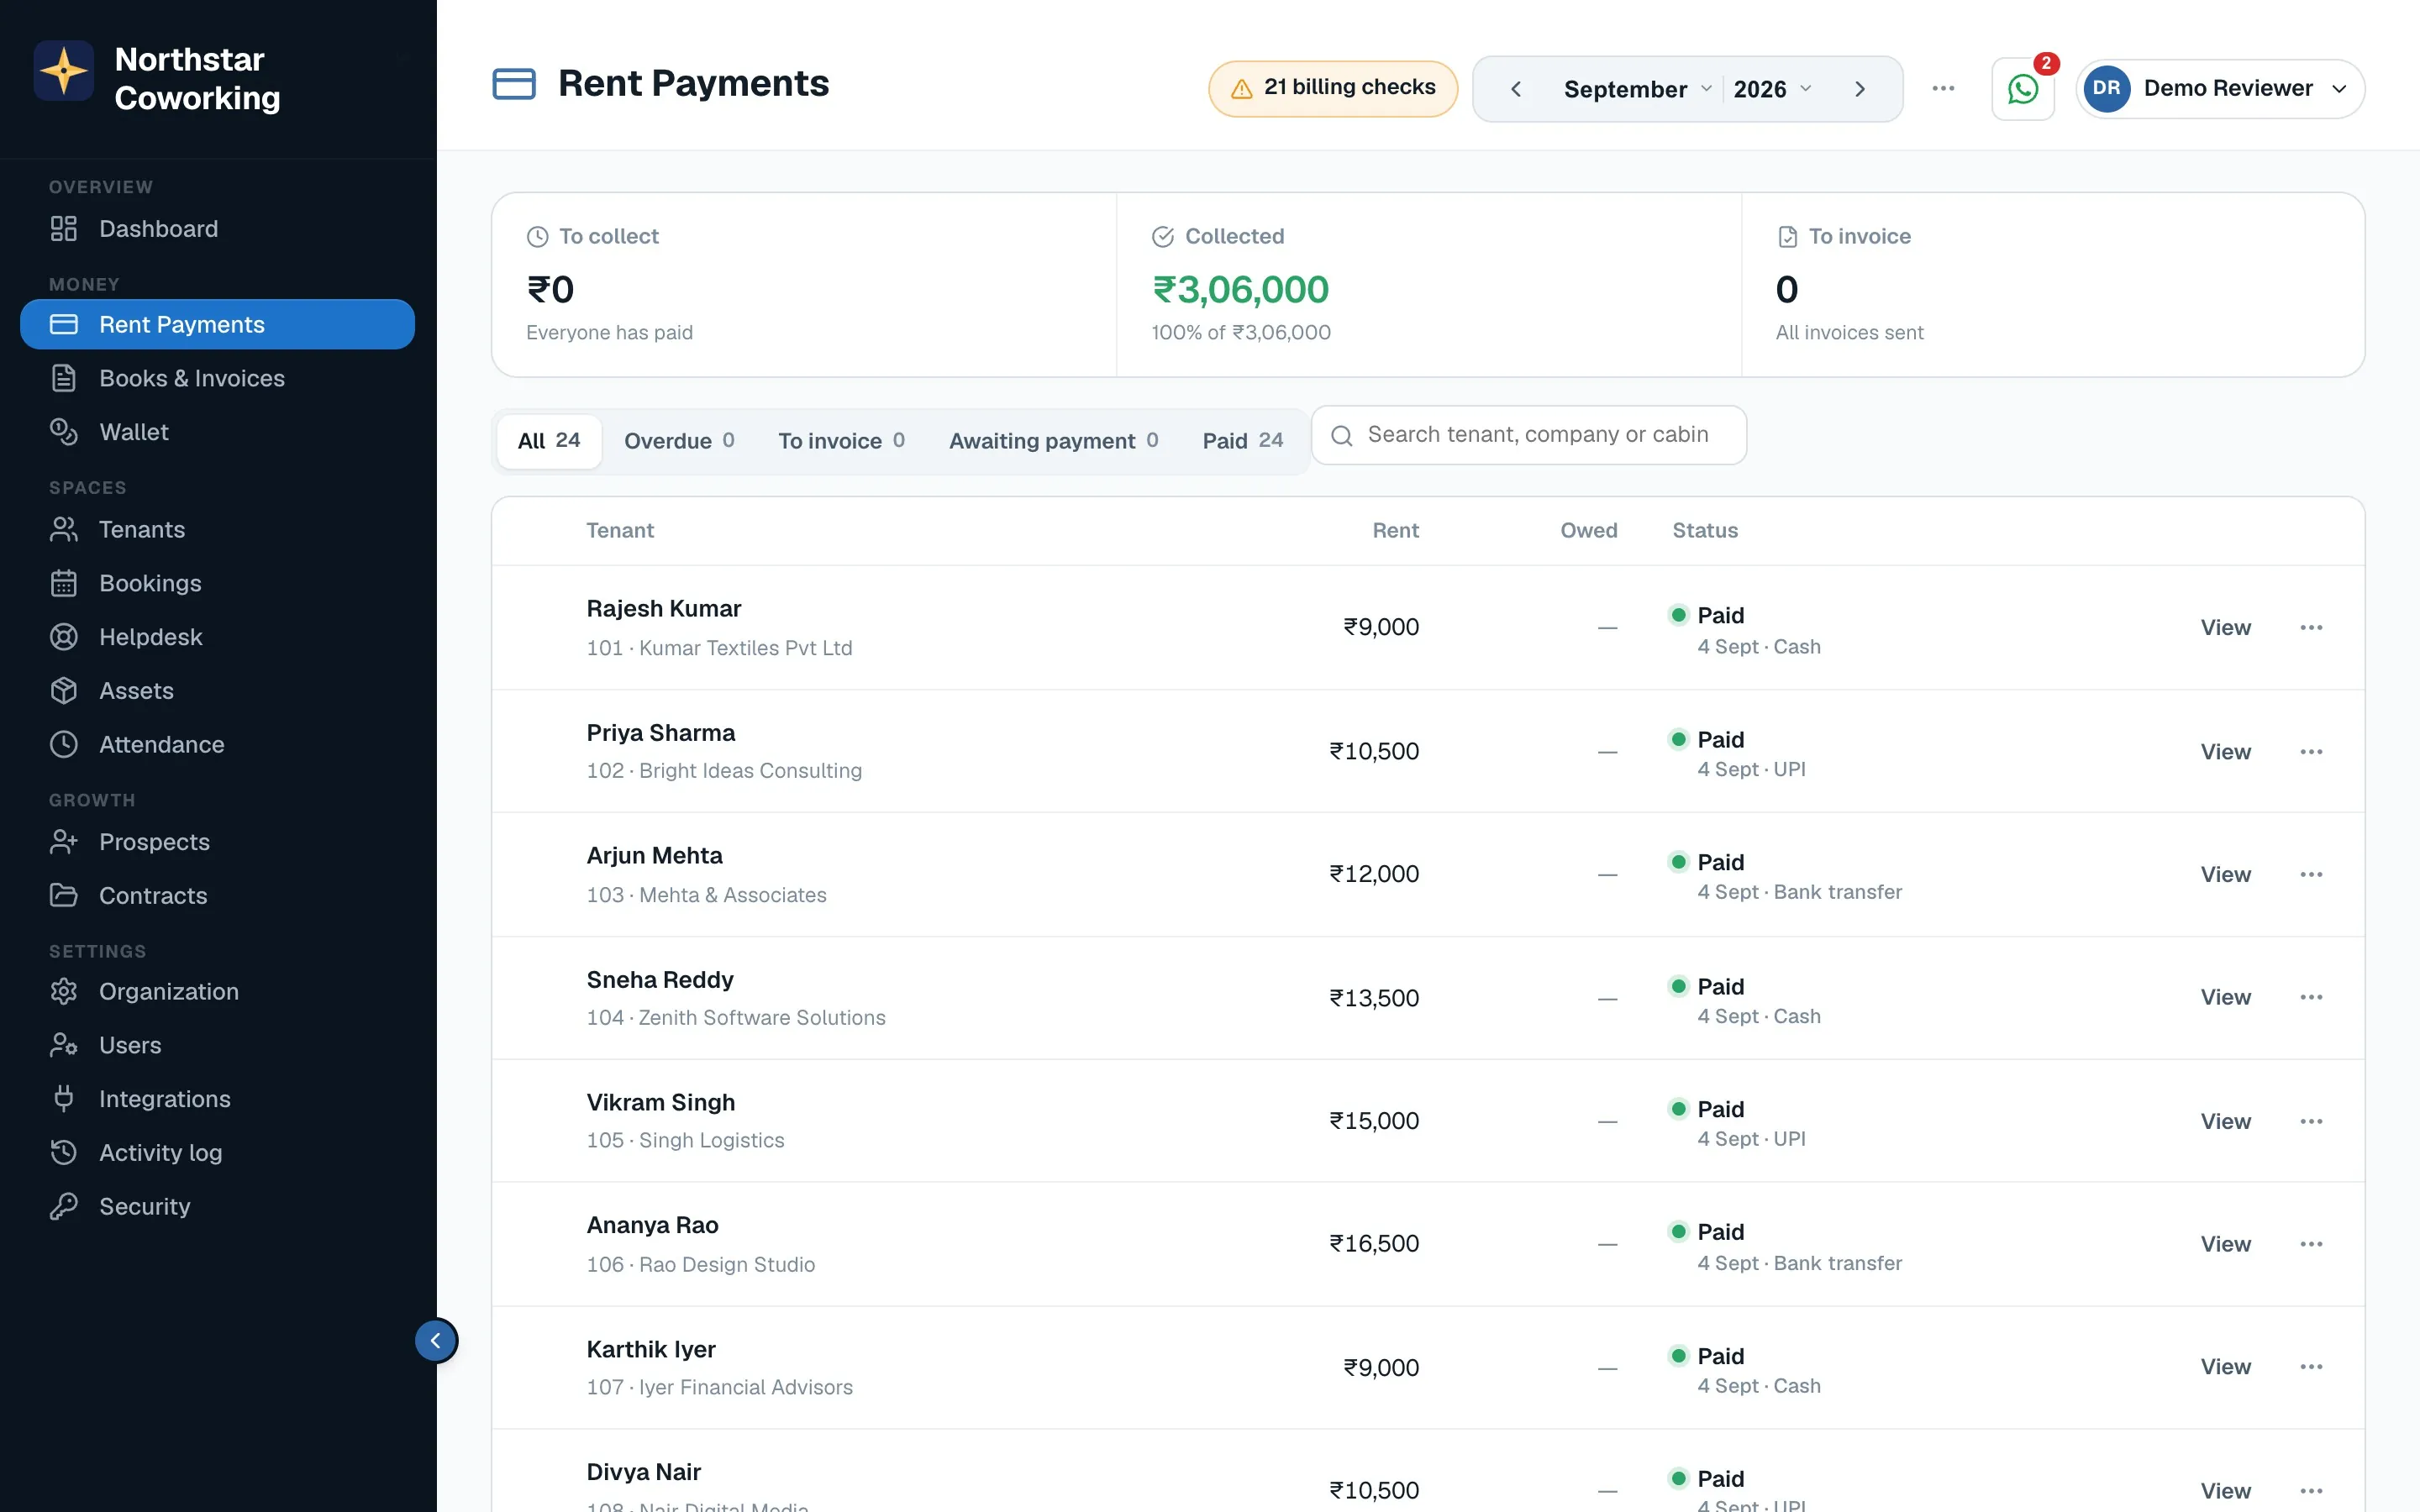Click the Northstar Coworking star logo

pos(64,71)
